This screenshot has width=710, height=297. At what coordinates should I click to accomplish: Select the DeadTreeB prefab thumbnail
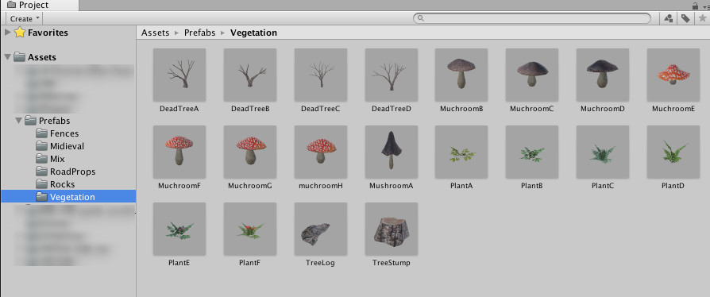[x=250, y=75]
